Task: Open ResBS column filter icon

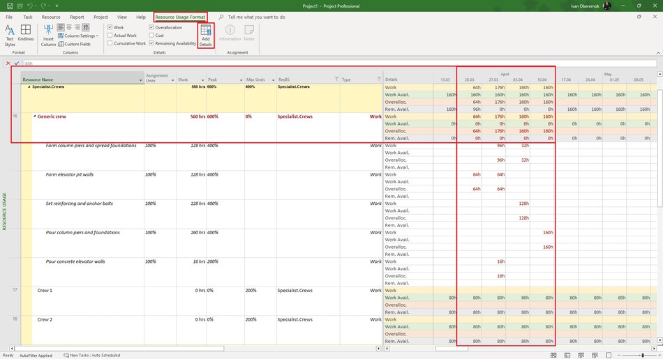Action: (x=336, y=79)
